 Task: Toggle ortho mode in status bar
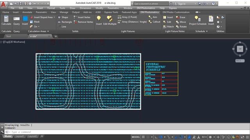156,137
